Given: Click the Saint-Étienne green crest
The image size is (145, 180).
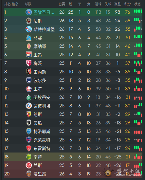Looking at the screenshot, I should click(29, 97).
